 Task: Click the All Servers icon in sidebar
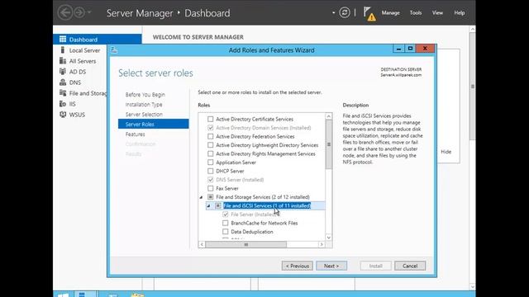tap(63, 61)
